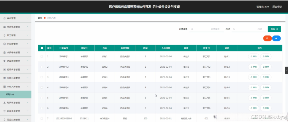Click the 入库日期 column header
This screenshot has width=288, height=122.
pos(166,48)
